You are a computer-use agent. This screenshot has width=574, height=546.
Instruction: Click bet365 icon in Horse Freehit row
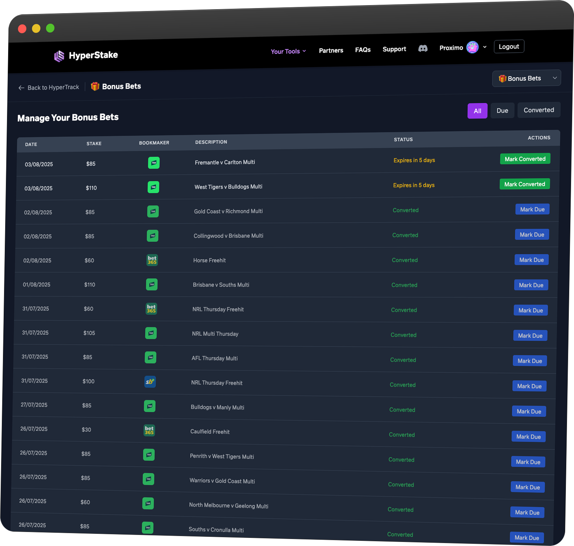click(x=152, y=260)
